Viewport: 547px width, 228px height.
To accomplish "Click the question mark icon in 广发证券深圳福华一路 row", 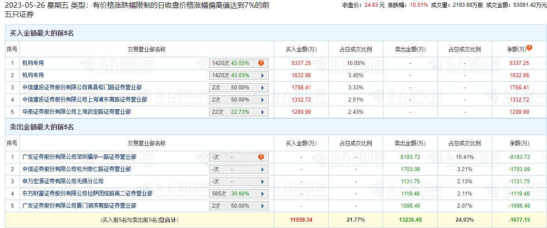I will [x=261, y=157].
